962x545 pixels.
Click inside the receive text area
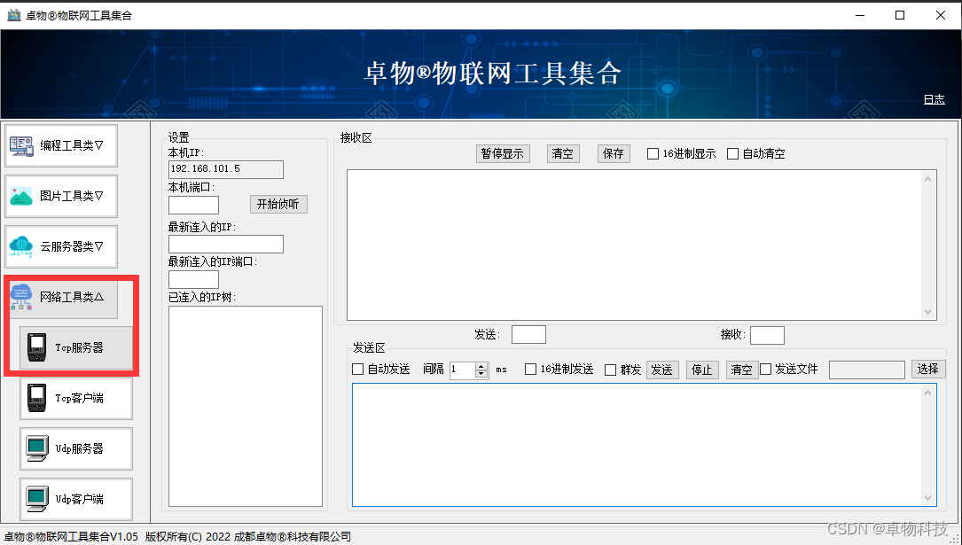pyautogui.click(x=635, y=245)
